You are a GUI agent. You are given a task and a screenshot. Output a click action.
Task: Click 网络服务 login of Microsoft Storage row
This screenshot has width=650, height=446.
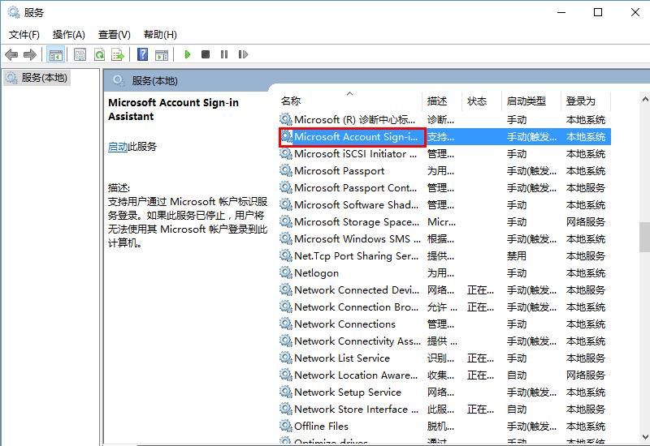[586, 222]
